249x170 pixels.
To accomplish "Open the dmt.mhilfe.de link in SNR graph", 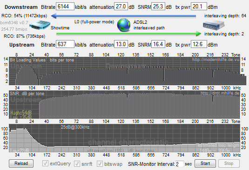I will pos(220,93).
